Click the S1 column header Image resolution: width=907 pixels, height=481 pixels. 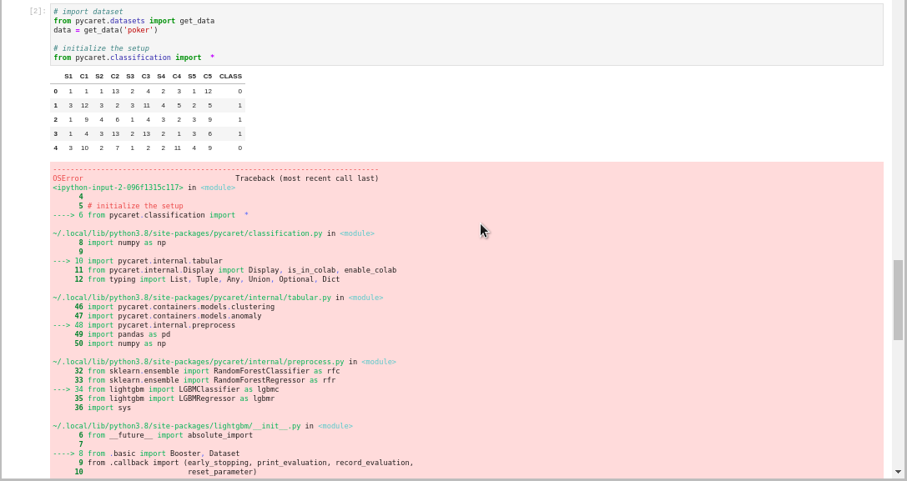(x=69, y=76)
